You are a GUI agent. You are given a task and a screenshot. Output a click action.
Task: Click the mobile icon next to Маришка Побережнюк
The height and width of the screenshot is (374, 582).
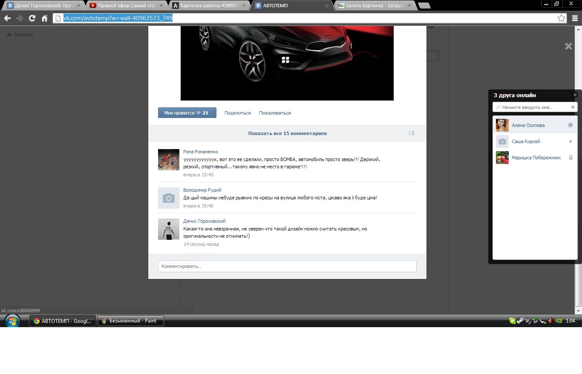tap(570, 158)
